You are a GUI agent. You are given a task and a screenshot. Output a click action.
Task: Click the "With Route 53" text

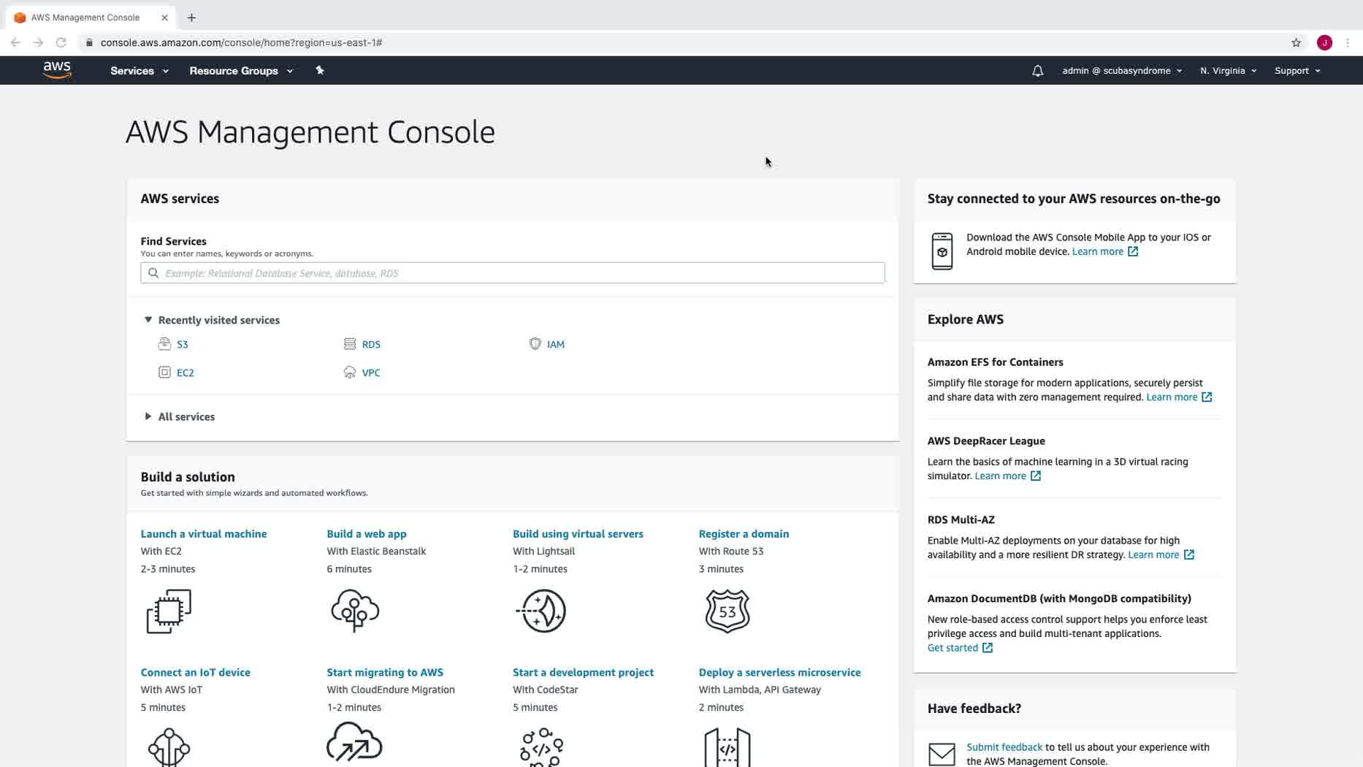[x=731, y=552]
